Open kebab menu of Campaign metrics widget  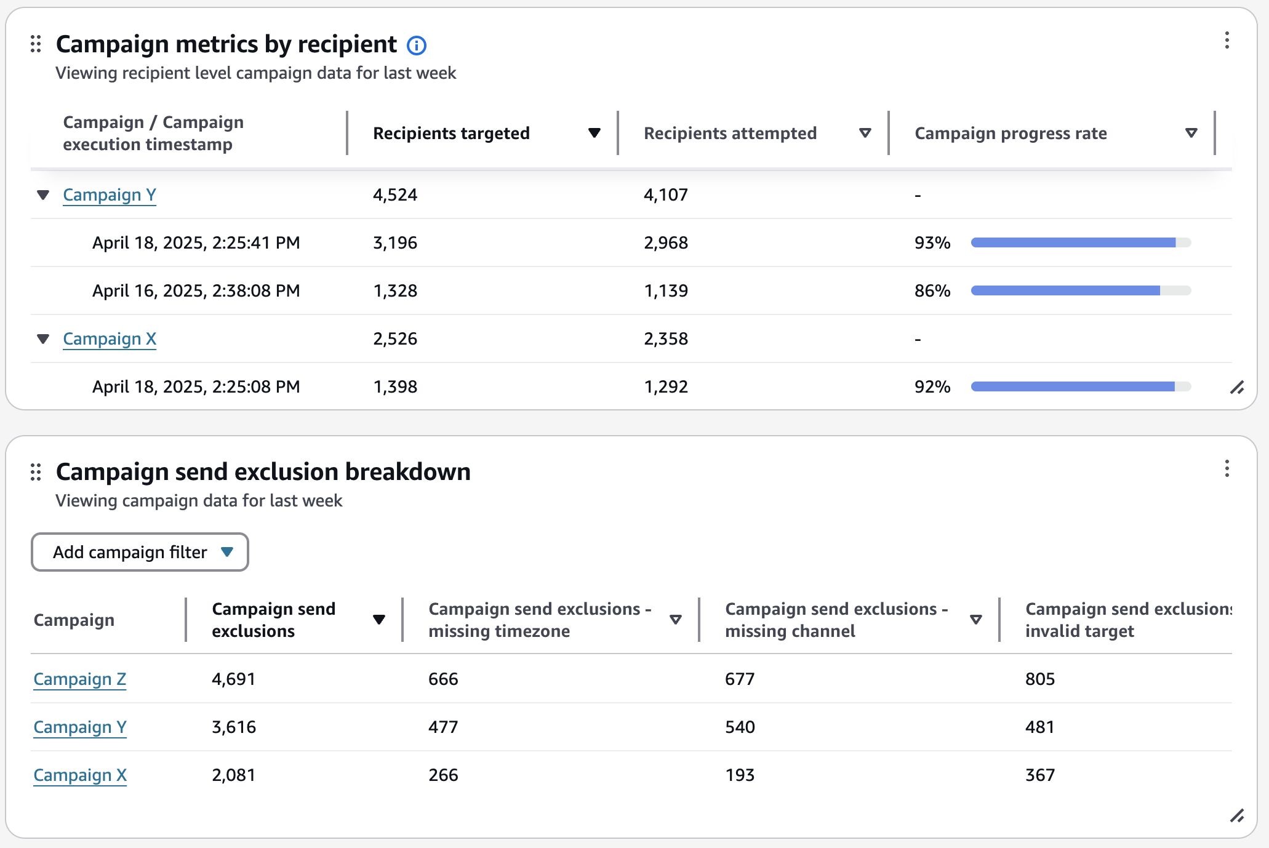point(1227,41)
